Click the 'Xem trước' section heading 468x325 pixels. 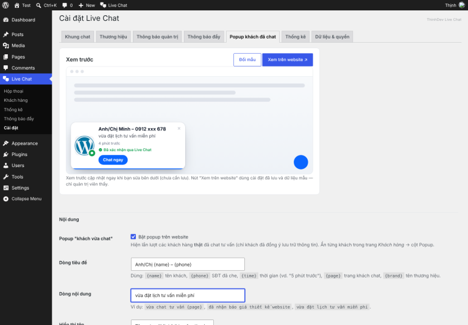[x=80, y=60]
